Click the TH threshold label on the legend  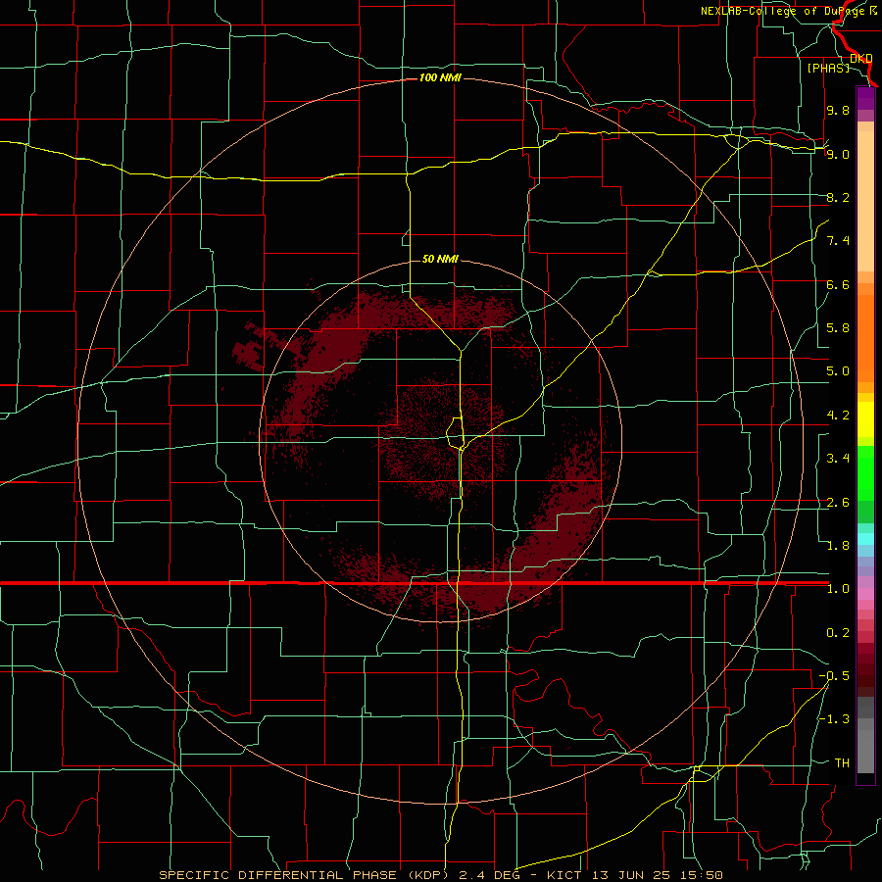tap(842, 763)
